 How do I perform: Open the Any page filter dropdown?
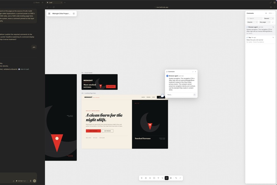(265, 22)
